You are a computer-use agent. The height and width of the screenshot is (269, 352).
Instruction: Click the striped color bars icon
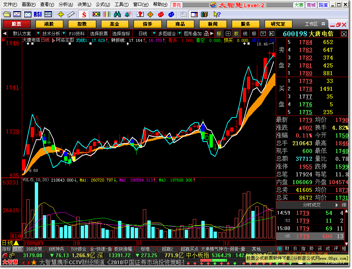[x=107, y=14]
